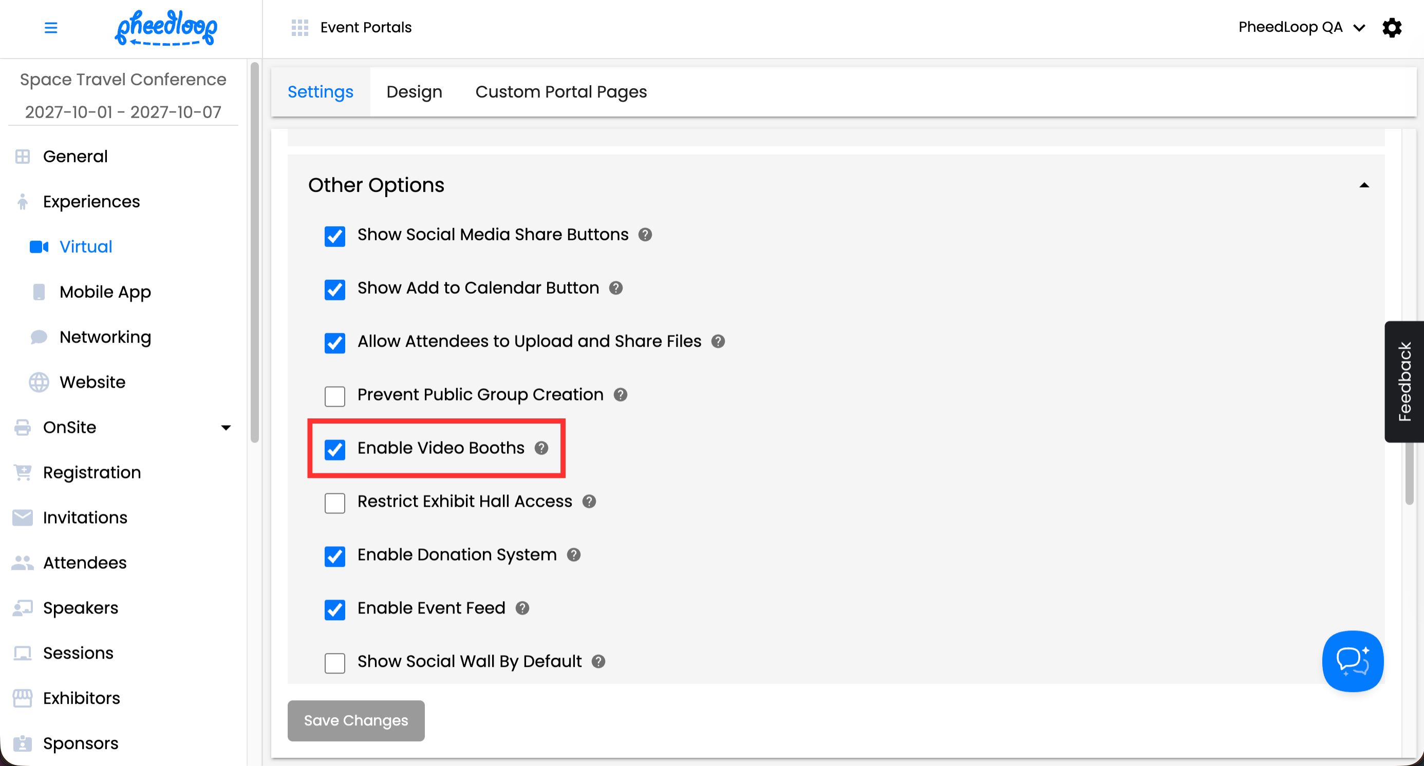
Task: Click help icon beside Restrict Exhibit Hall Access
Action: point(589,502)
